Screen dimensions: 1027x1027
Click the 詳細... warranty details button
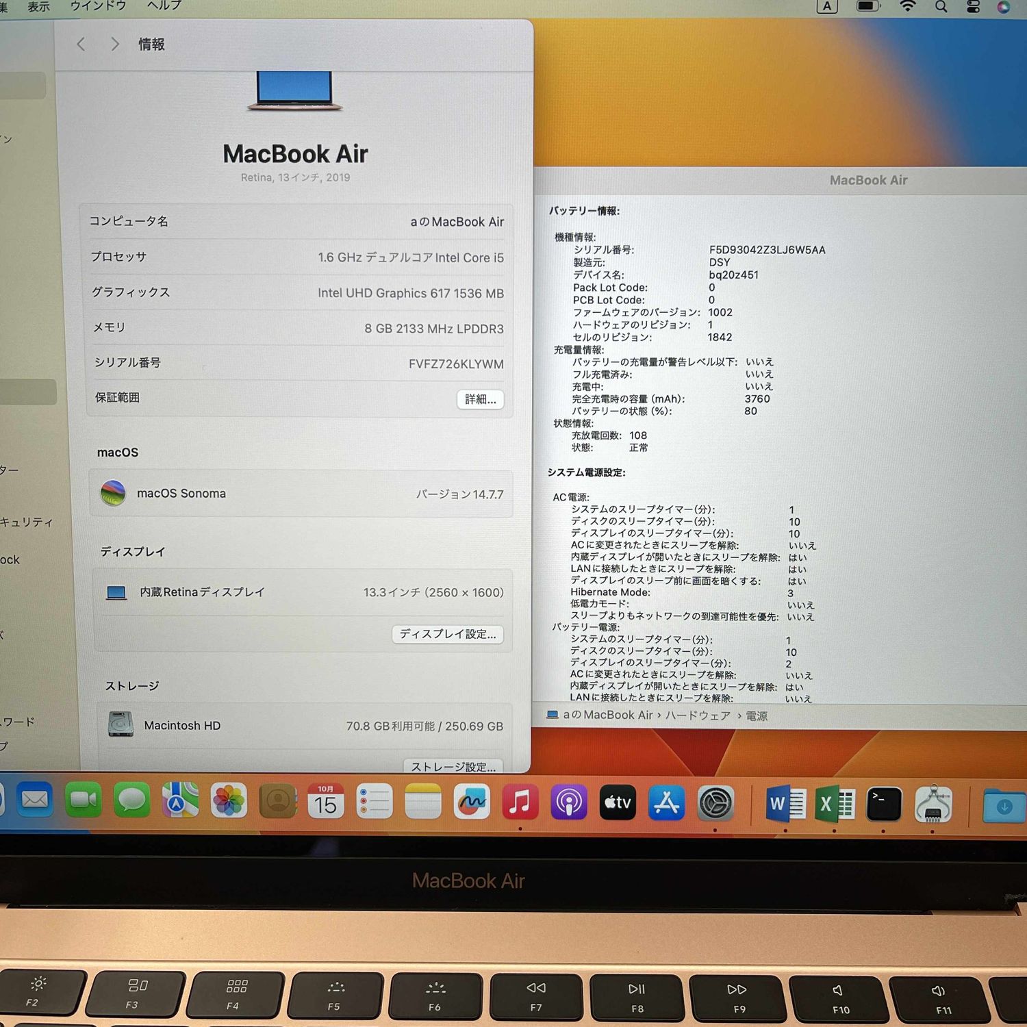point(480,399)
